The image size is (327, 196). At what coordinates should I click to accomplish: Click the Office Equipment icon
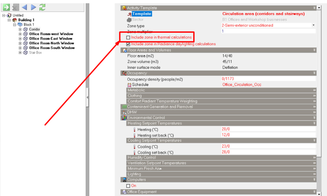[x=124, y=192]
